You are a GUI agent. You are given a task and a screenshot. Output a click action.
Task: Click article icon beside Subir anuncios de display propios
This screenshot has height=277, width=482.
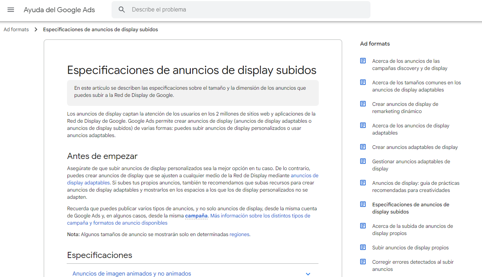363,247
